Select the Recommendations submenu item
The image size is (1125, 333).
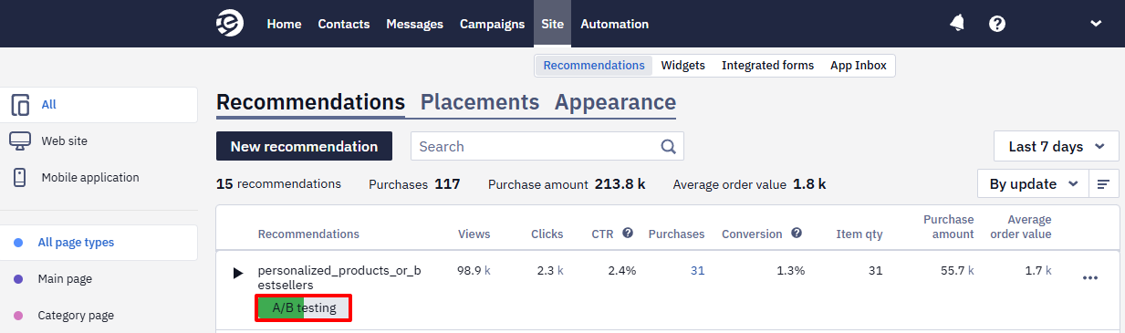click(x=594, y=66)
